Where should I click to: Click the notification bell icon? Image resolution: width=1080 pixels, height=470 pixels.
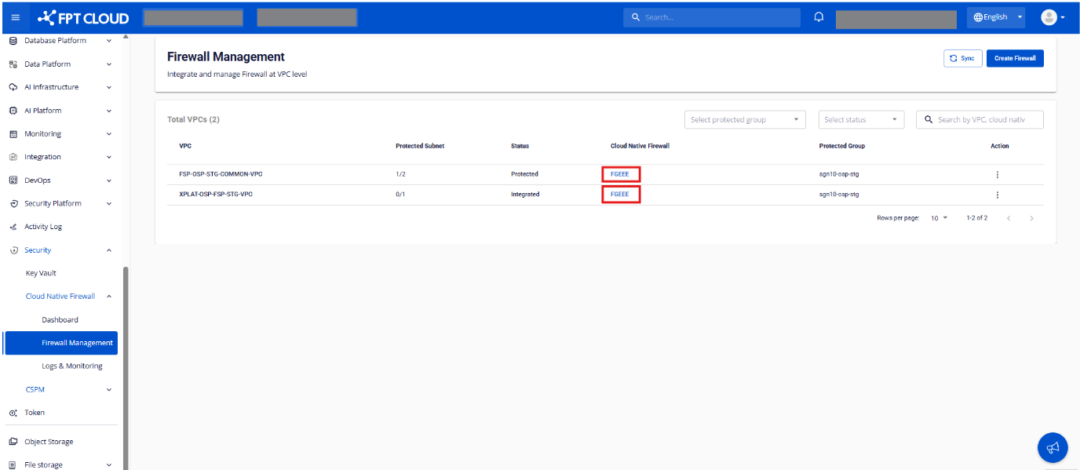pyautogui.click(x=819, y=17)
